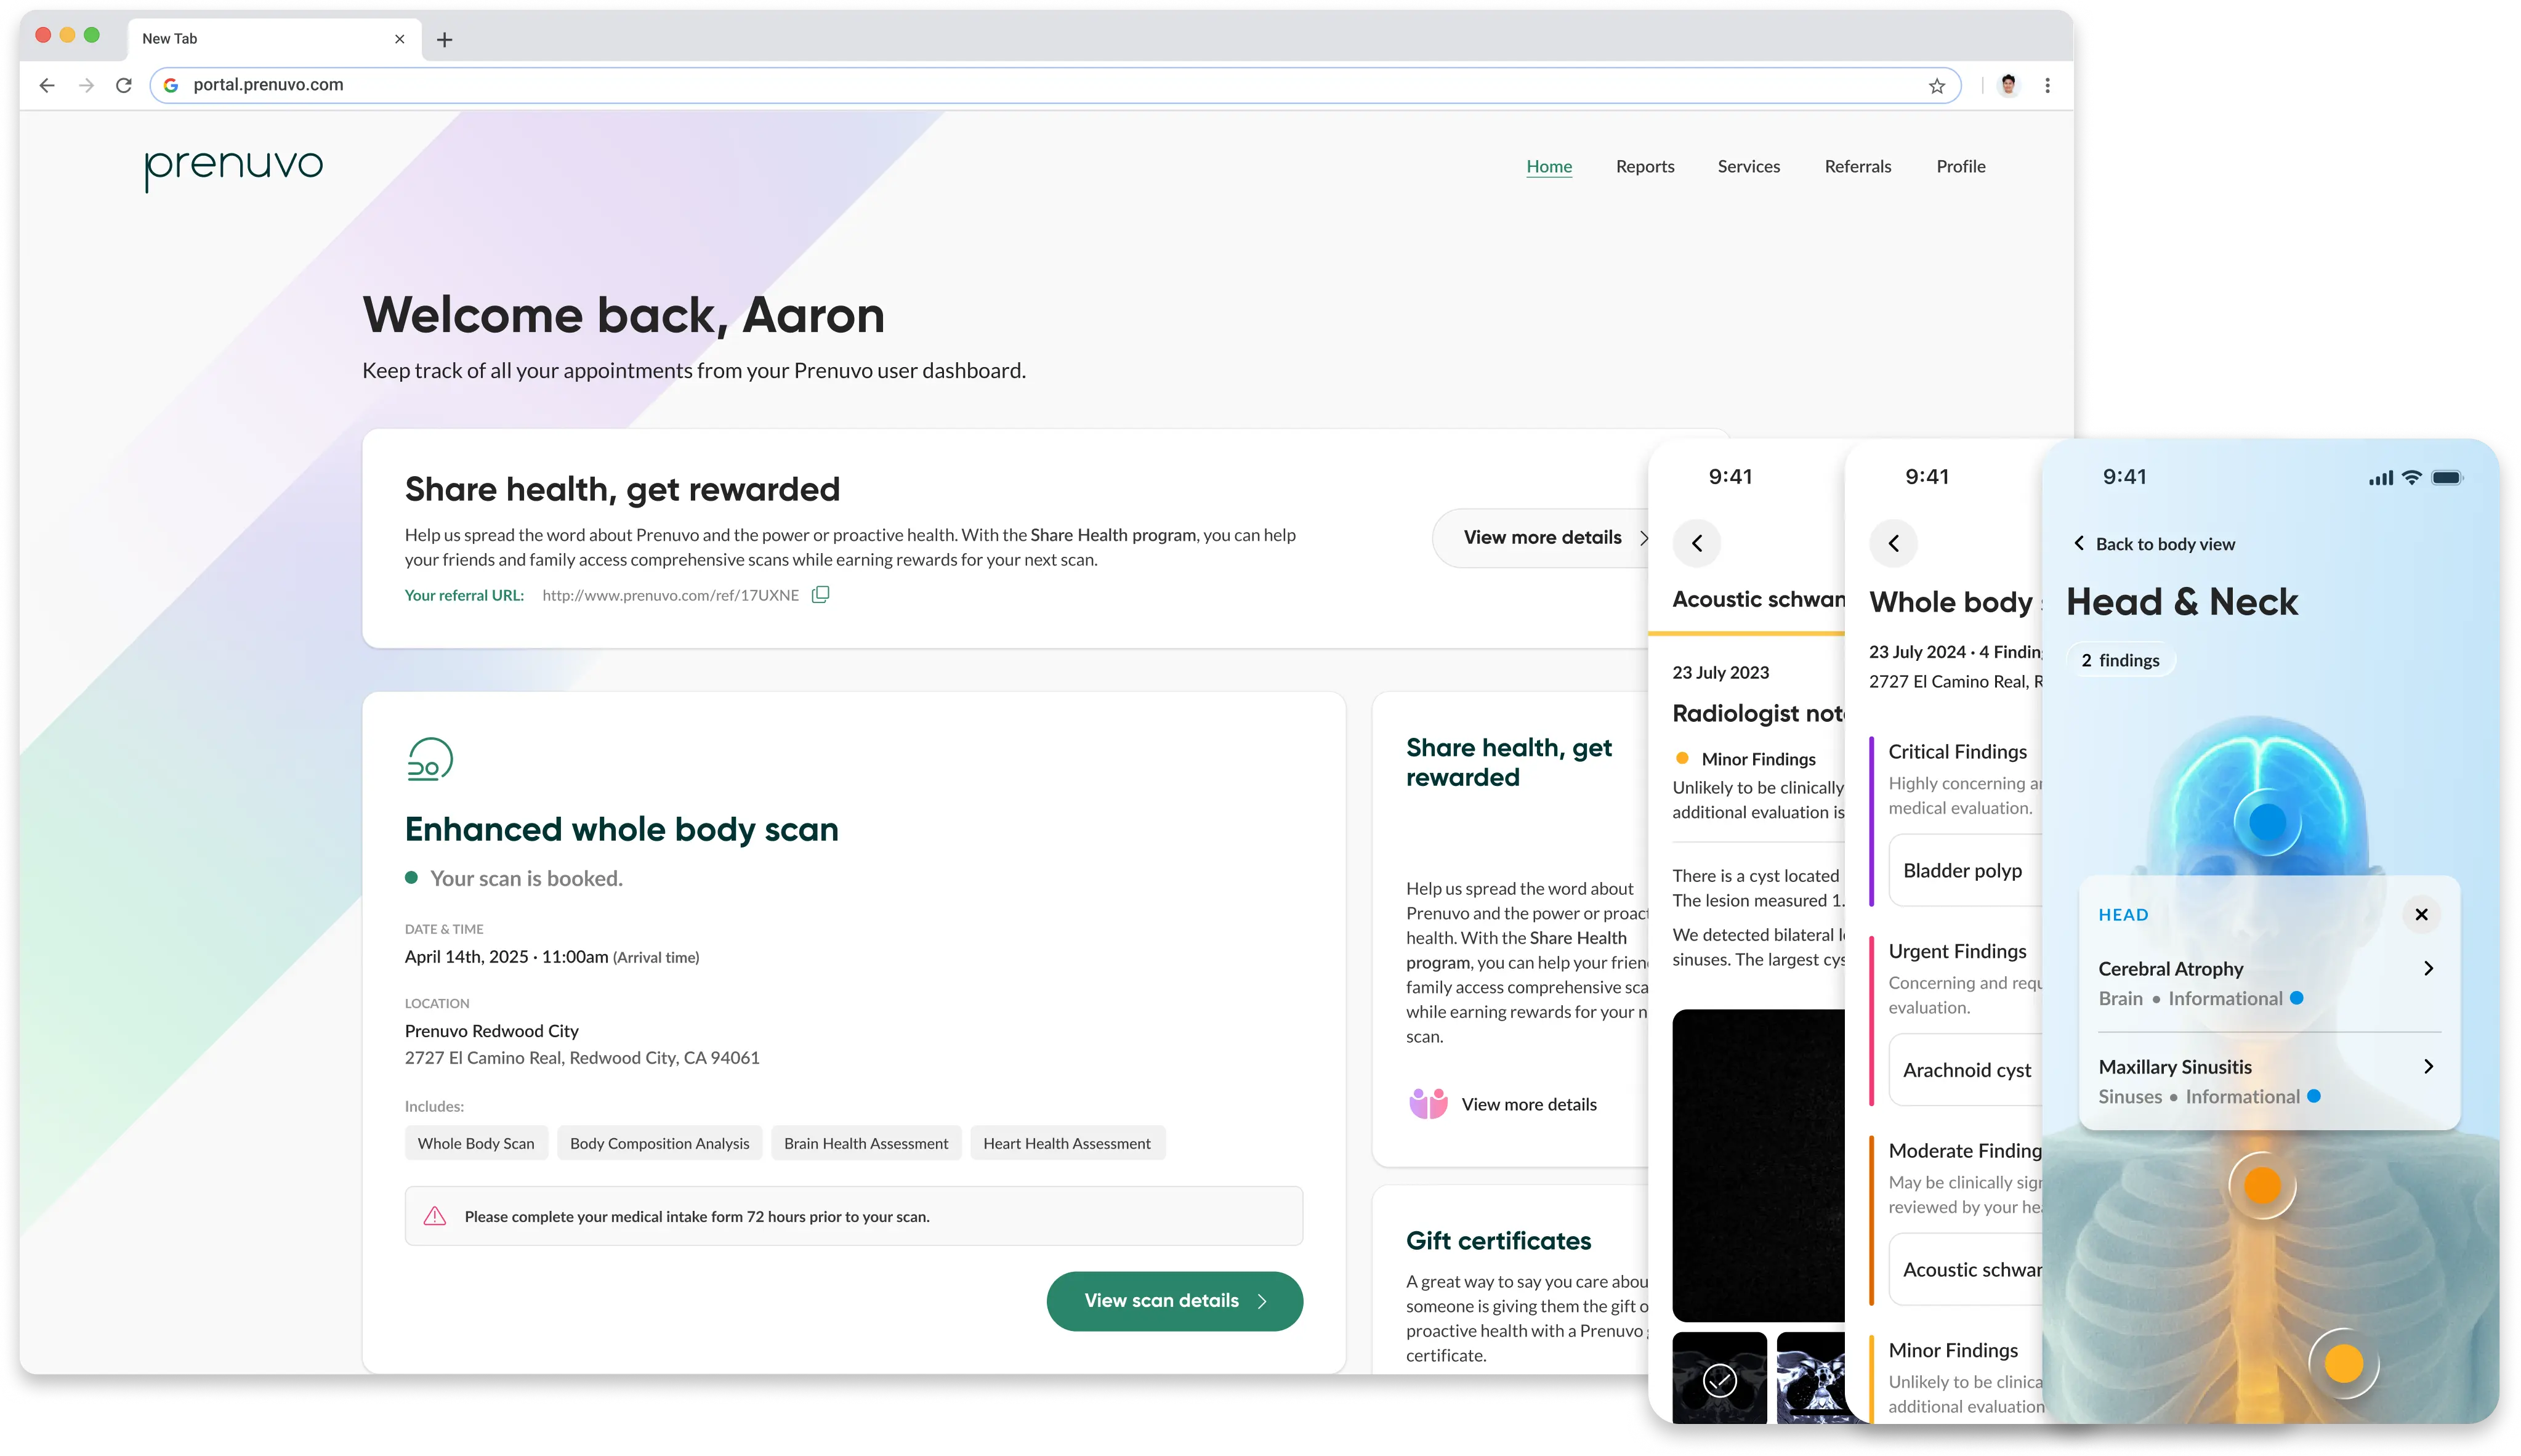This screenshot has height=1456, width=2521.
Task: Open the Bladder polyp finding card
Action: click(x=1962, y=871)
